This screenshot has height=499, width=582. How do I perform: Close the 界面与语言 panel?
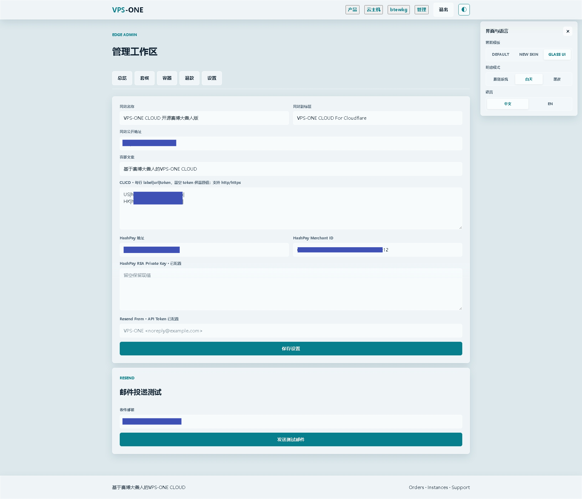pyautogui.click(x=568, y=31)
